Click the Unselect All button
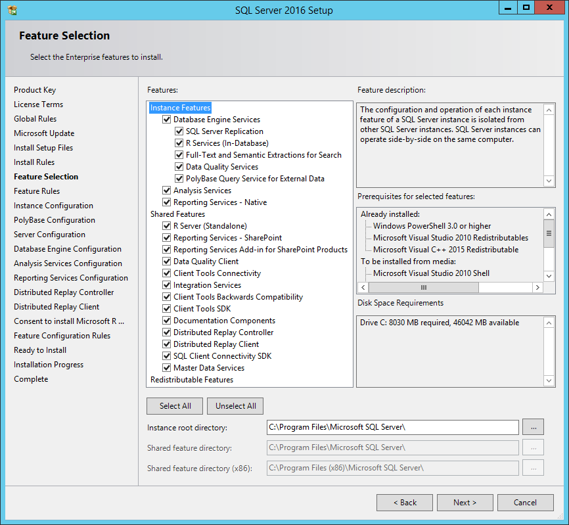Viewport: 569px width, 525px height. tap(235, 406)
